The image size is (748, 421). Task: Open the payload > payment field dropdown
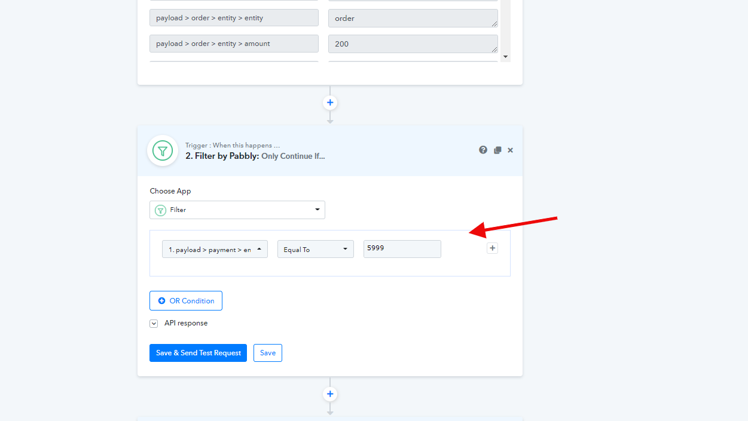click(x=215, y=249)
